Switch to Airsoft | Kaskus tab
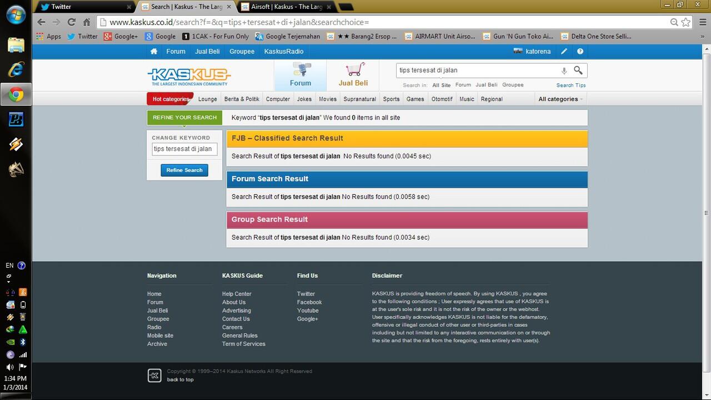Viewport: 711px width, 400px height. 286,7
